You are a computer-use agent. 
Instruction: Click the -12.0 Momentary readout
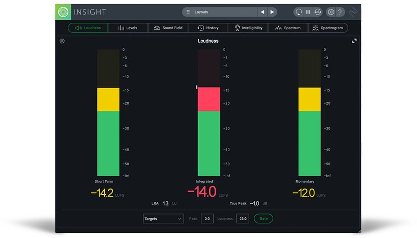click(304, 193)
